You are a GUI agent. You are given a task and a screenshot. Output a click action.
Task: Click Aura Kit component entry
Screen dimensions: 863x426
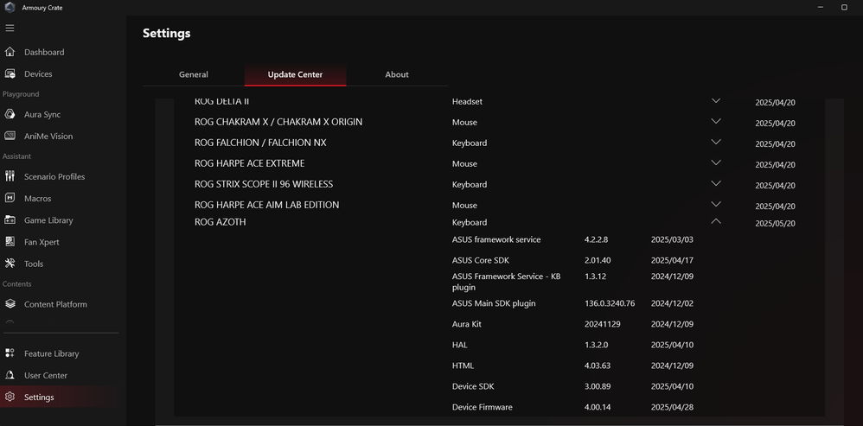[x=467, y=324]
